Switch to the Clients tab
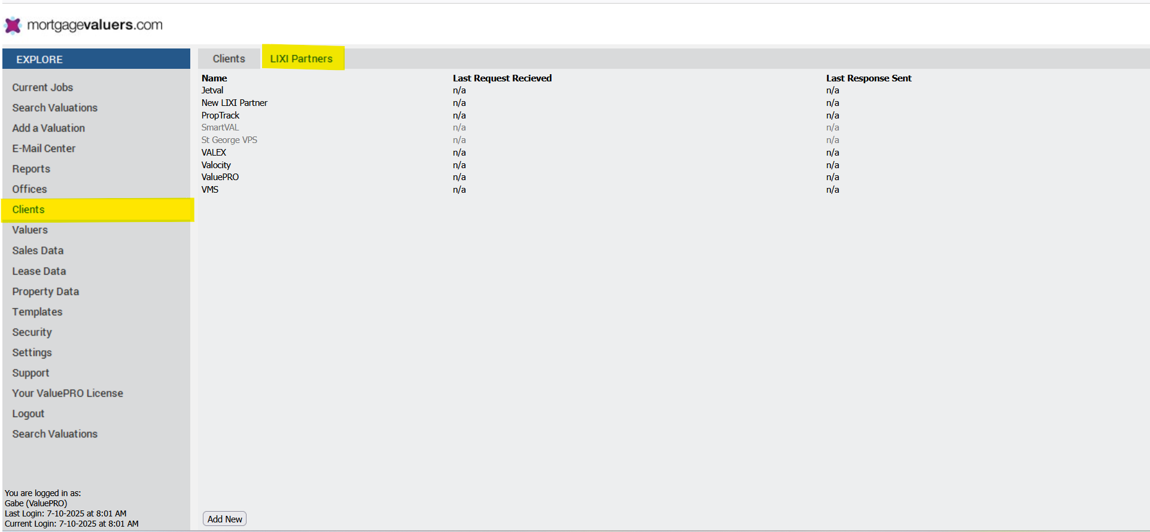Image resolution: width=1150 pixels, height=532 pixels. (229, 59)
